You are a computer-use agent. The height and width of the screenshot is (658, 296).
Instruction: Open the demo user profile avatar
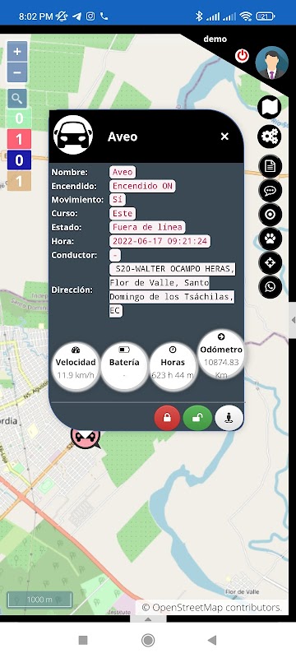[x=271, y=63]
